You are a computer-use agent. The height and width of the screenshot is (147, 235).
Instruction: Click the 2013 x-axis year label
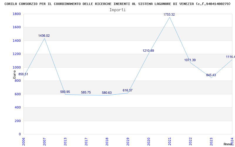point(65,141)
